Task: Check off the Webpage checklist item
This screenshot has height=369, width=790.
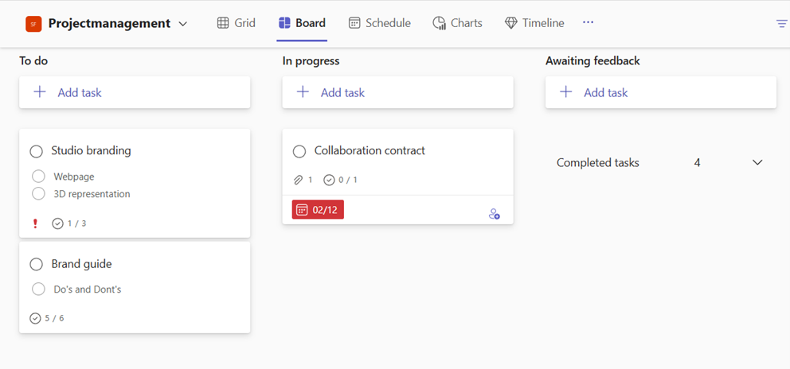Action: tap(38, 177)
